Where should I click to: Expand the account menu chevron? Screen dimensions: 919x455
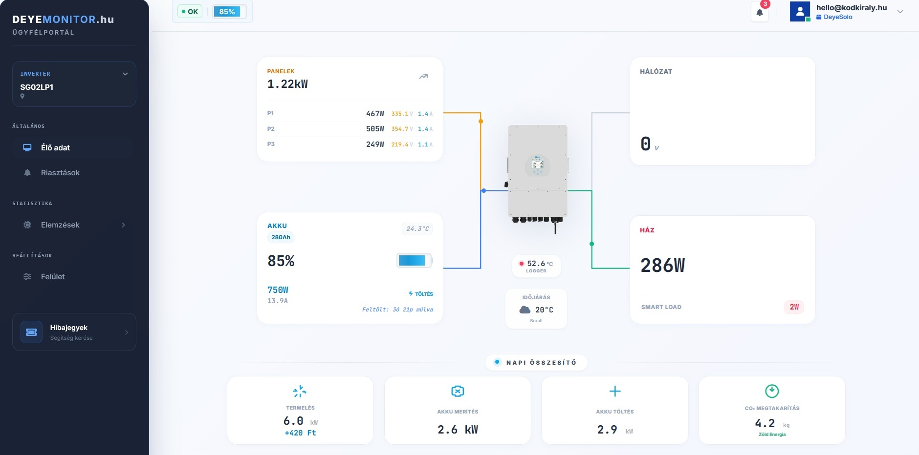(x=900, y=12)
